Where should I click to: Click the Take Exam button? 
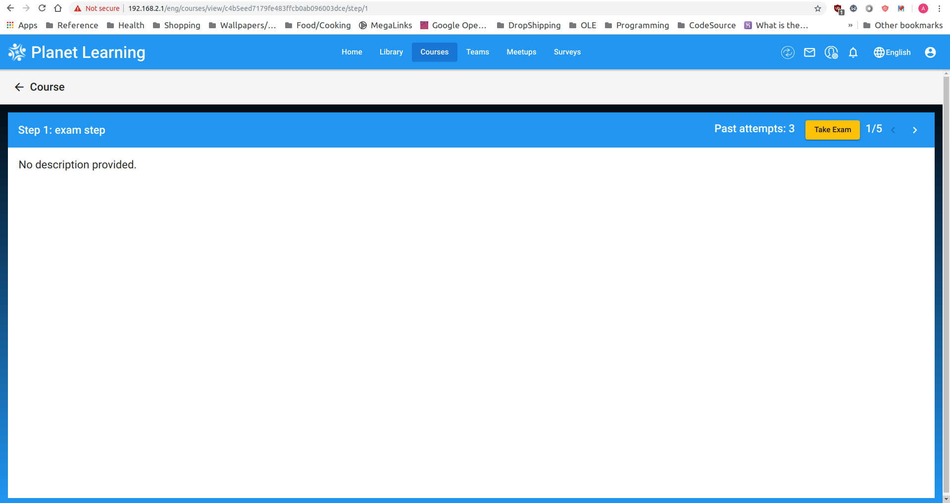[833, 130]
